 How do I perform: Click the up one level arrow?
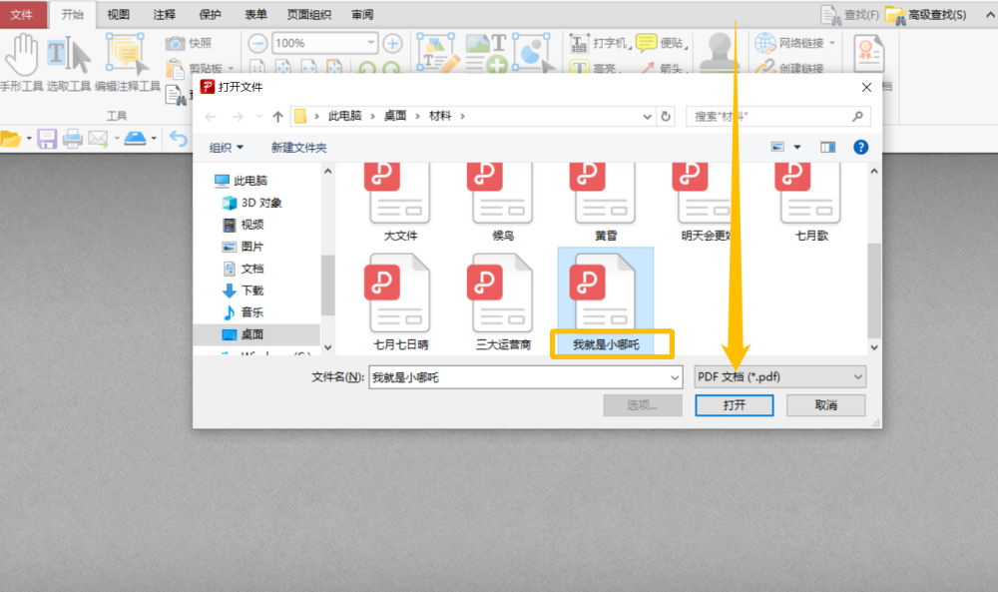coord(277,117)
